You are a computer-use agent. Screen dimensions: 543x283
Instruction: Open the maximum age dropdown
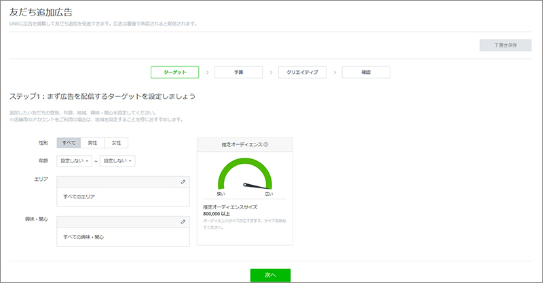(x=118, y=160)
